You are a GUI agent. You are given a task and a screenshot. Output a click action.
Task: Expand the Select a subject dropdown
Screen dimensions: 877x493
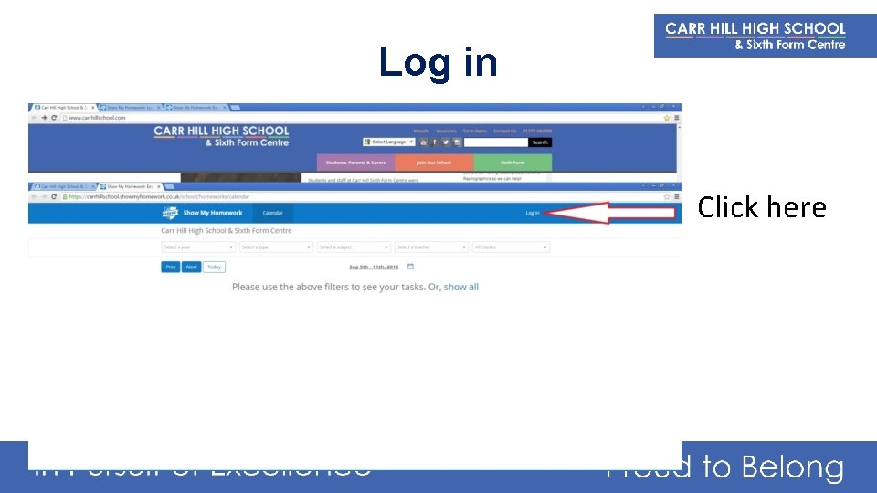[x=354, y=247]
